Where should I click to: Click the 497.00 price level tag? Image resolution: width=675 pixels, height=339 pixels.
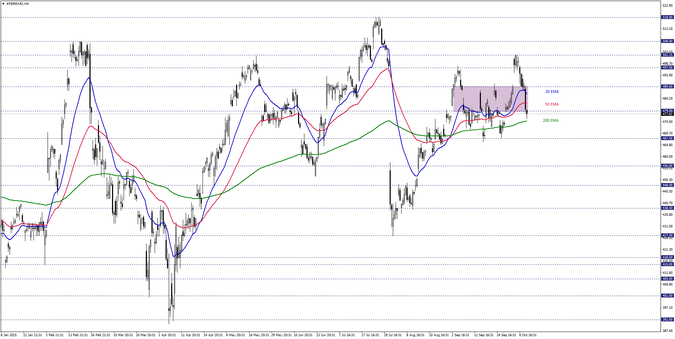coord(667,68)
